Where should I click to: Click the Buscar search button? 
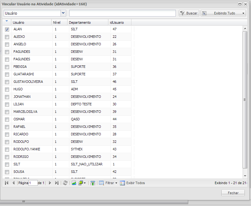pyautogui.click(x=189, y=13)
